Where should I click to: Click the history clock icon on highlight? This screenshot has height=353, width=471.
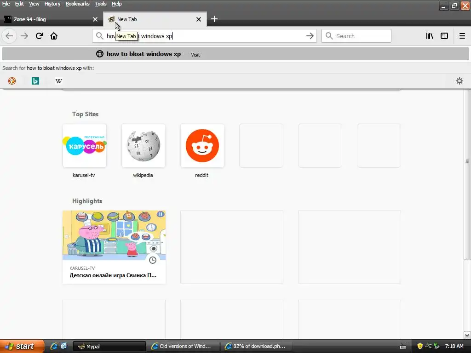pos(153,260)
